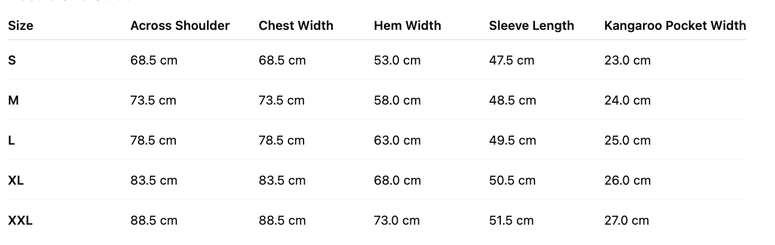The width and height of the screenshot is (775, 245).
Task: Click the 53.0 cm hem width value
Action: (x=397, y=60)
